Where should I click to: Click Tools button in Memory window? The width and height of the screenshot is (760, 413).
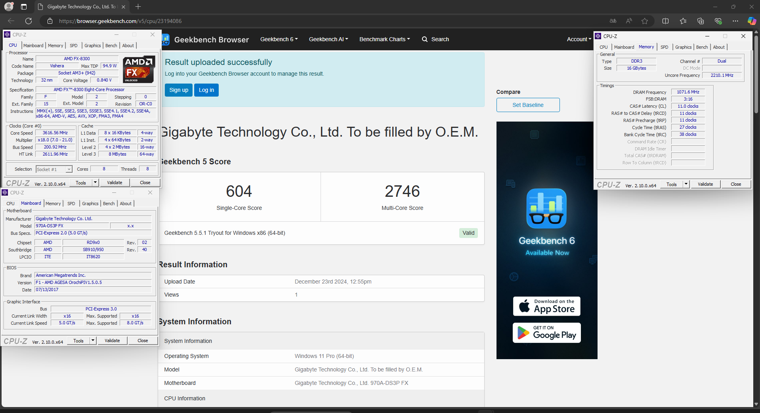coord(672,184)
